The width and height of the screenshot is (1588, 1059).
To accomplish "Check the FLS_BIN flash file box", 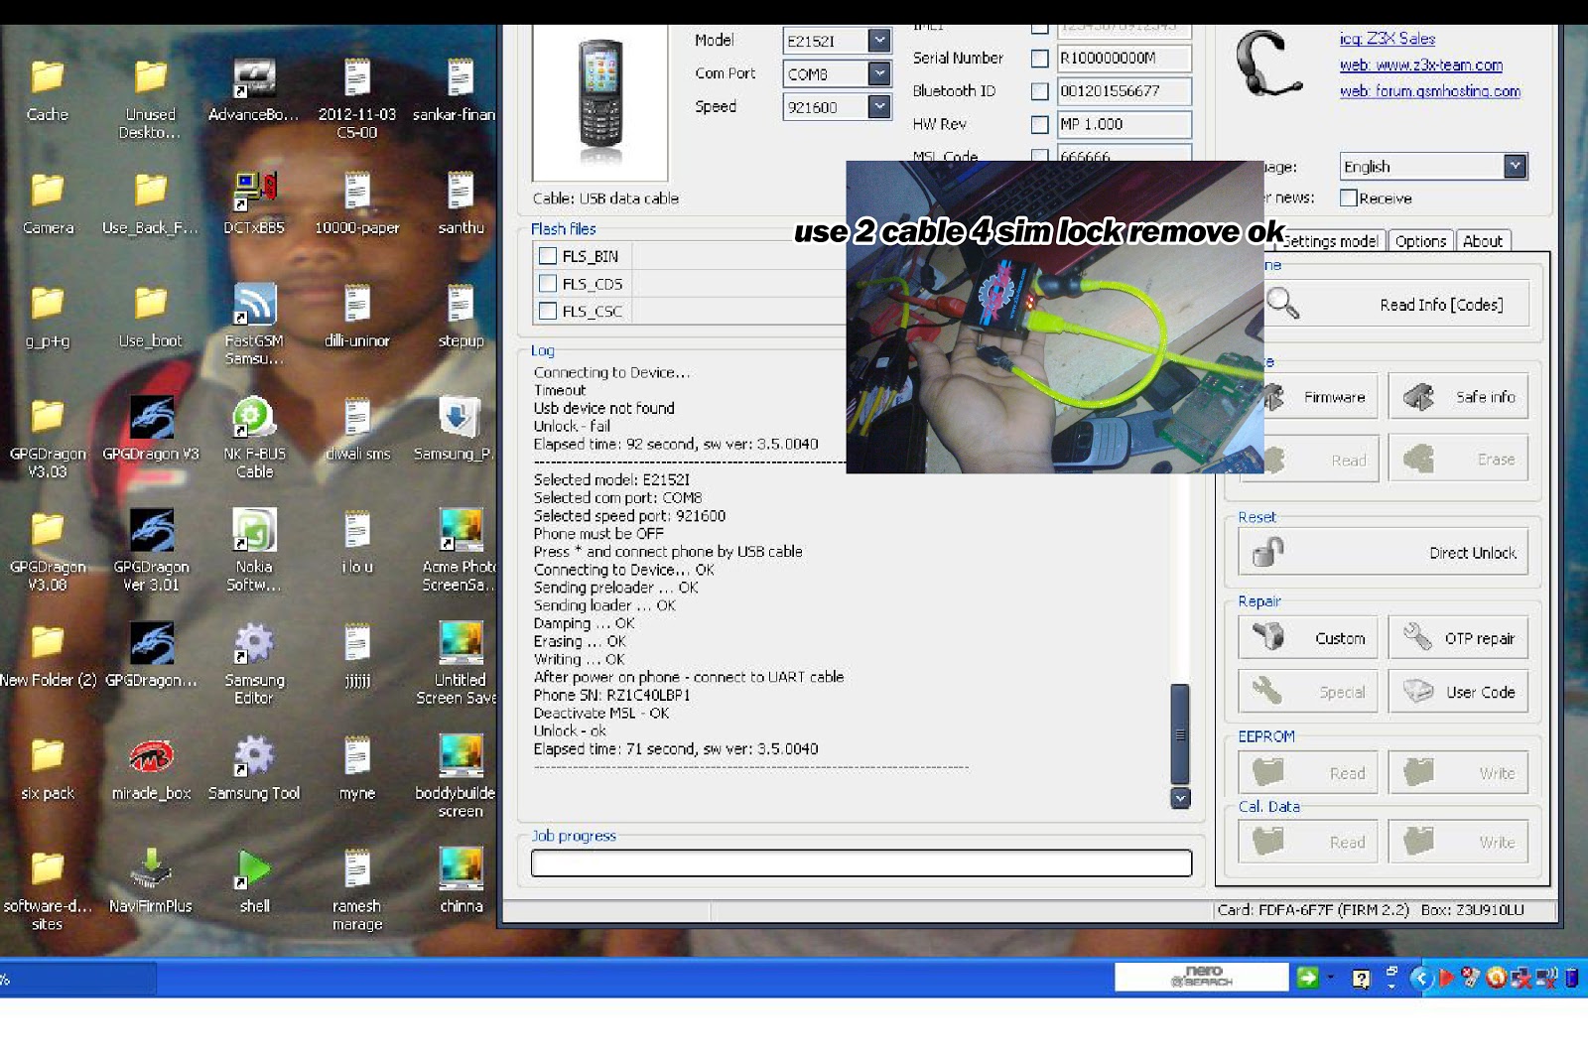I will click(x=547, y=256).
